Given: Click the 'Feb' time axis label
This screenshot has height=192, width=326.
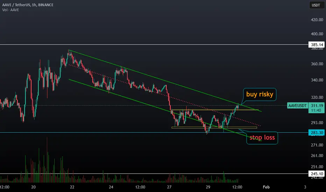Looking at the screenshot, I should pyautogui.click(x=266, y=187).
